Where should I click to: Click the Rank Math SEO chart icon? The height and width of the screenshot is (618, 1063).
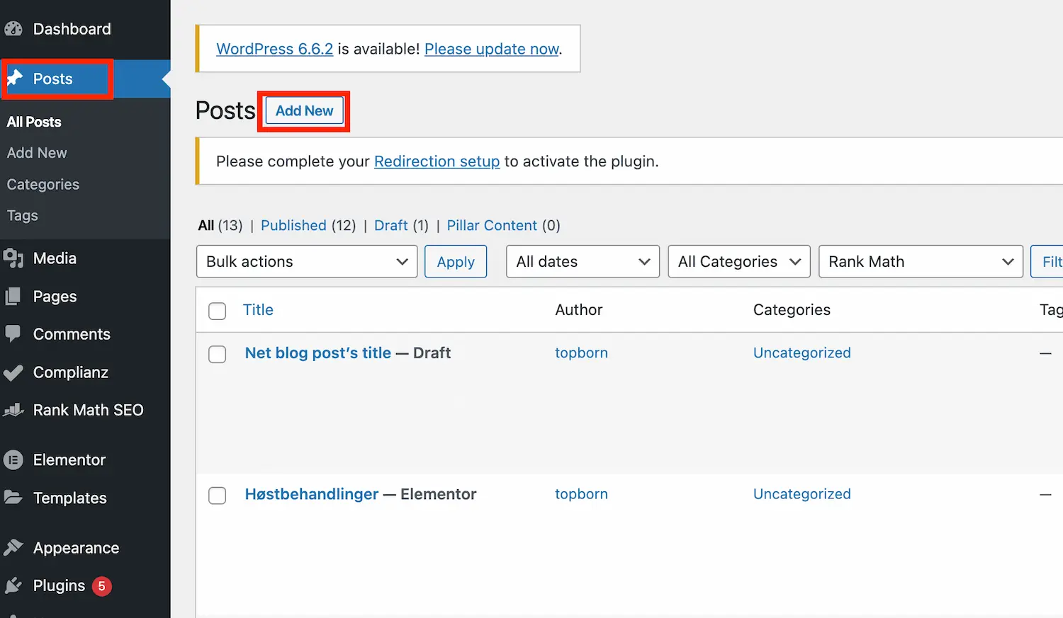pos(13,410)
